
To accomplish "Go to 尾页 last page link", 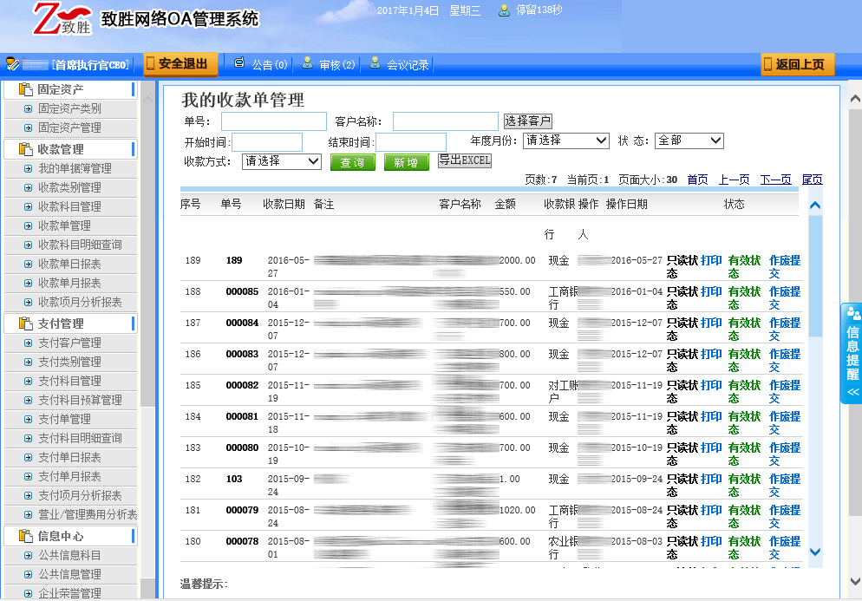I will click(x=812, y=180).
